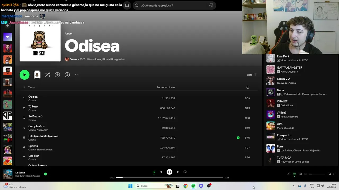Click the song progress bar
The image size is (339, 190).
(169, 178)
